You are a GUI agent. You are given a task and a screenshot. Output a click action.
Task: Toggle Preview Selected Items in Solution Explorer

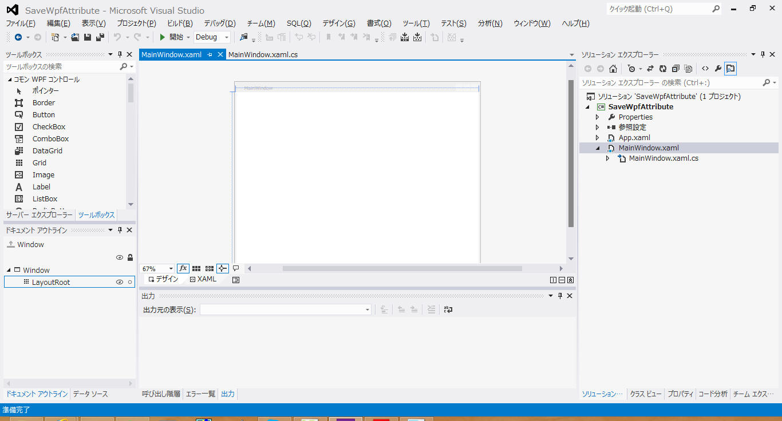pyautogui.click(x=730, y=69)
